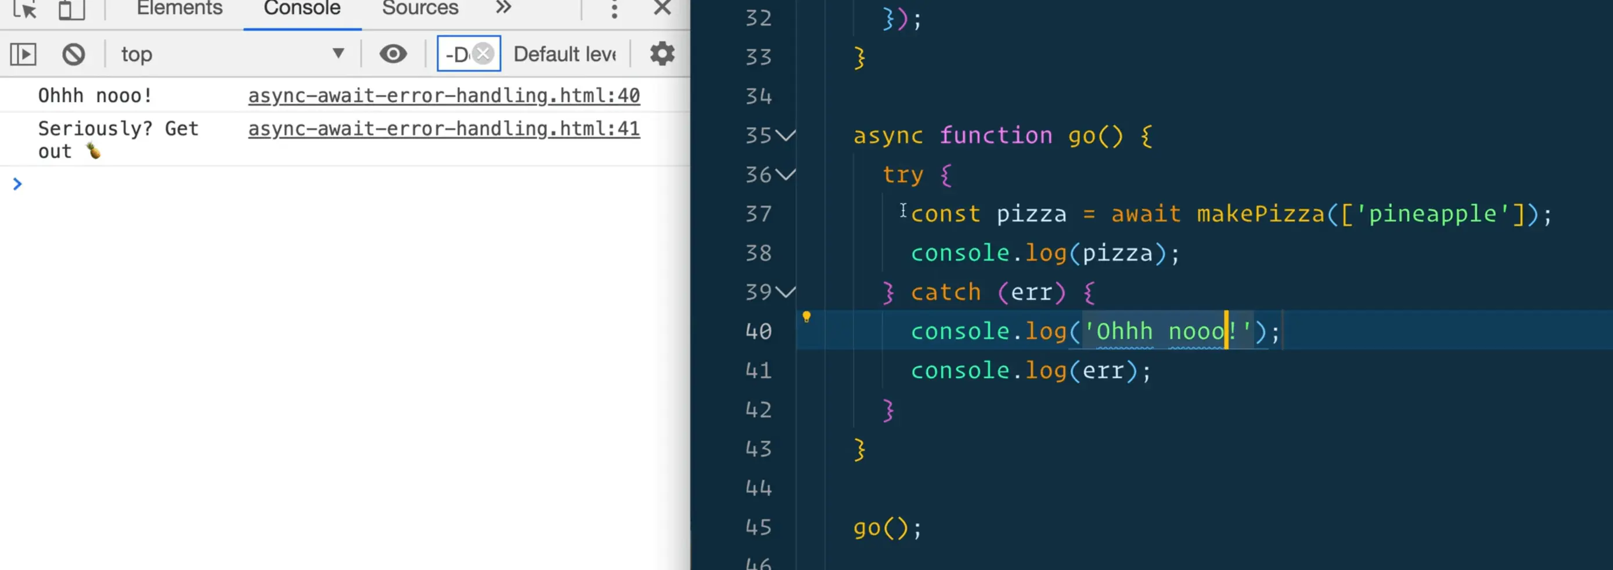
Task: Create a live expression with the eye icon
Action: (392, 54)
